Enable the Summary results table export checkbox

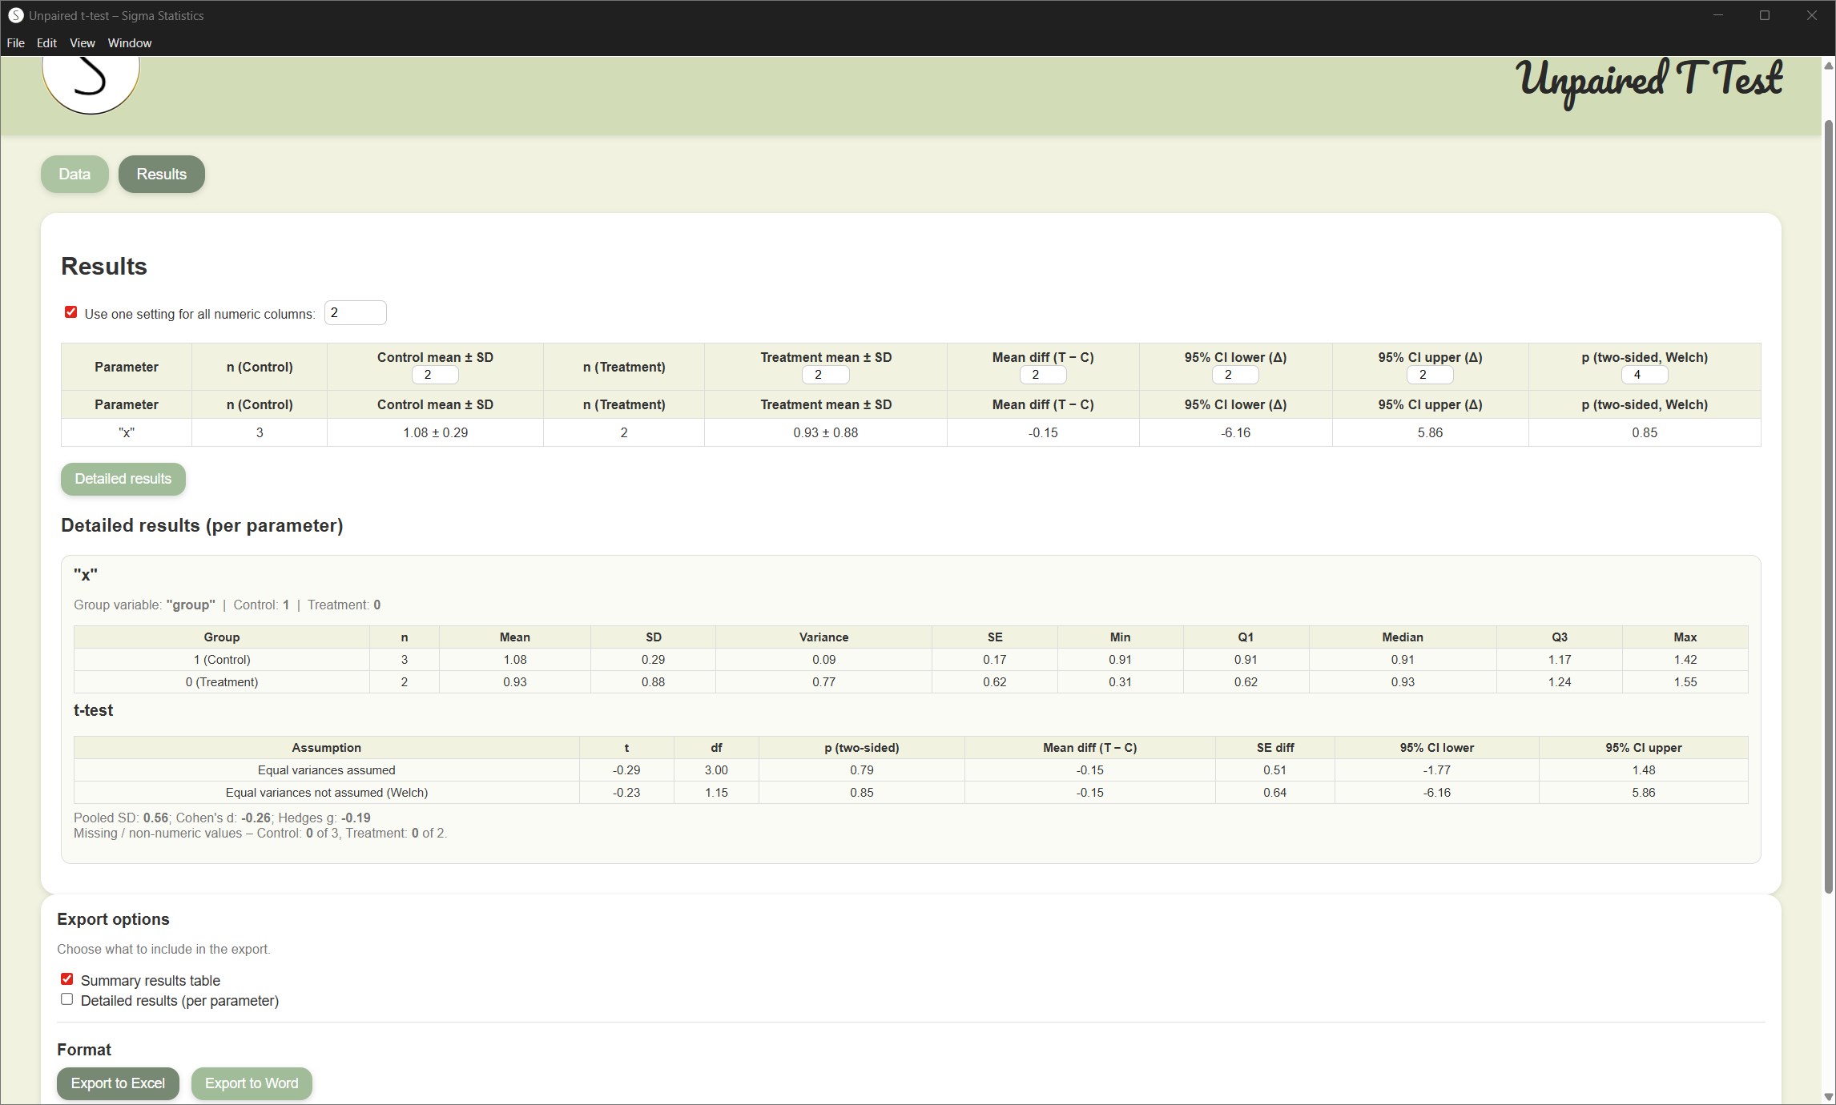pos(66,979)
